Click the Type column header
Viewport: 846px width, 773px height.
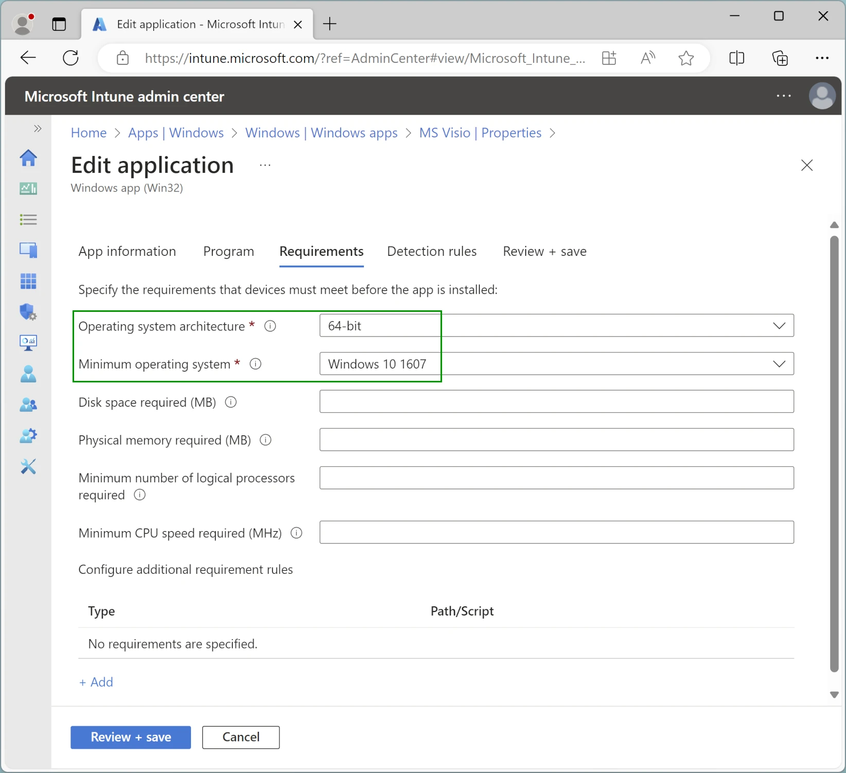(x=101, y=611)
